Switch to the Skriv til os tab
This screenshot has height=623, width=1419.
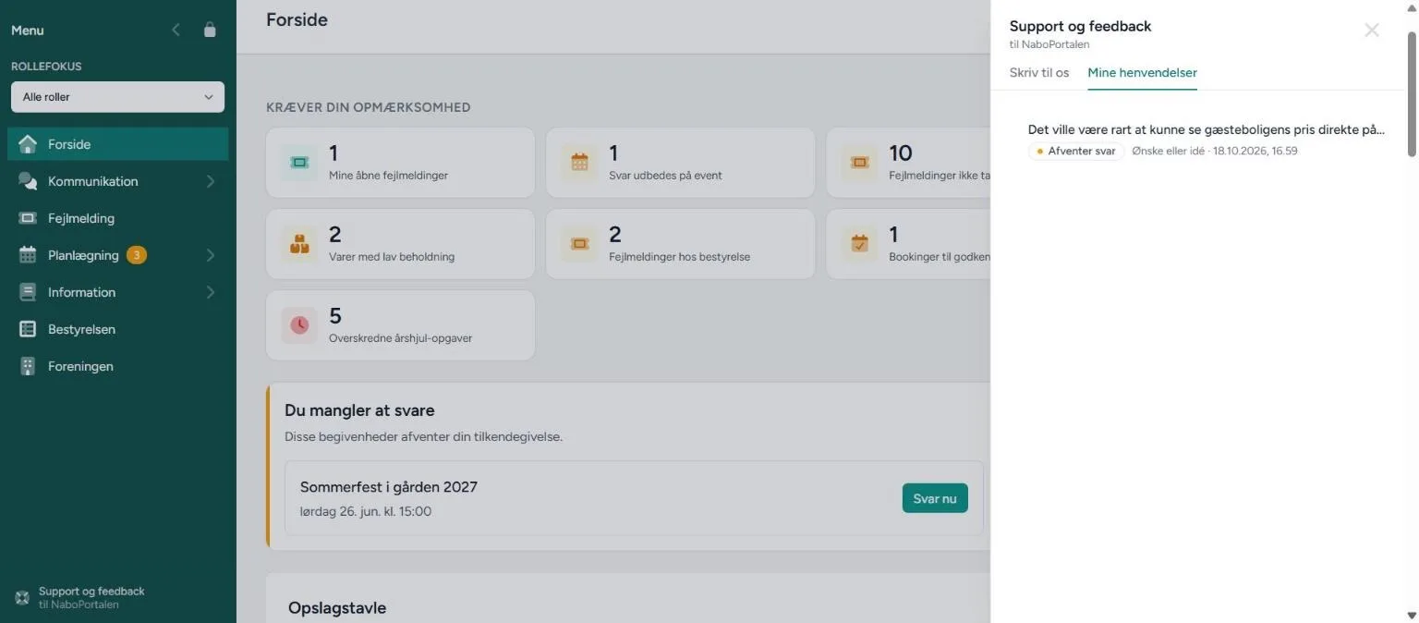point(1039,72)
